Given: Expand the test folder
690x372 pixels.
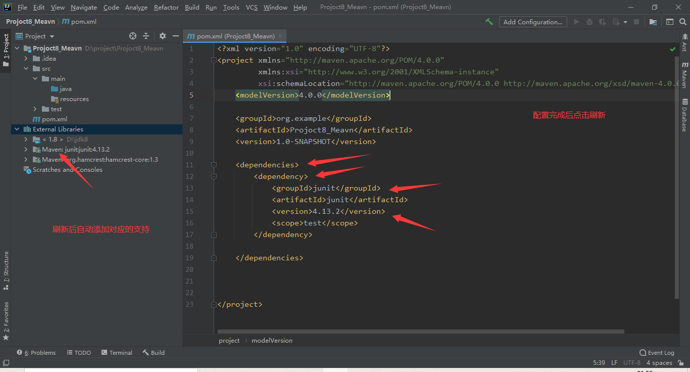Looking at the screenshot, I should click(x=35, y=109).
